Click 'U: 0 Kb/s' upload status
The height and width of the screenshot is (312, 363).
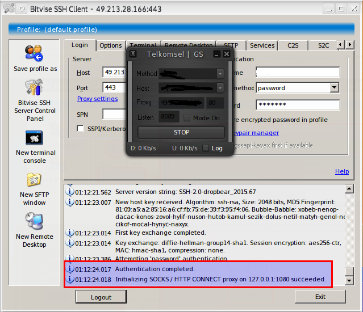click(185, 148)
